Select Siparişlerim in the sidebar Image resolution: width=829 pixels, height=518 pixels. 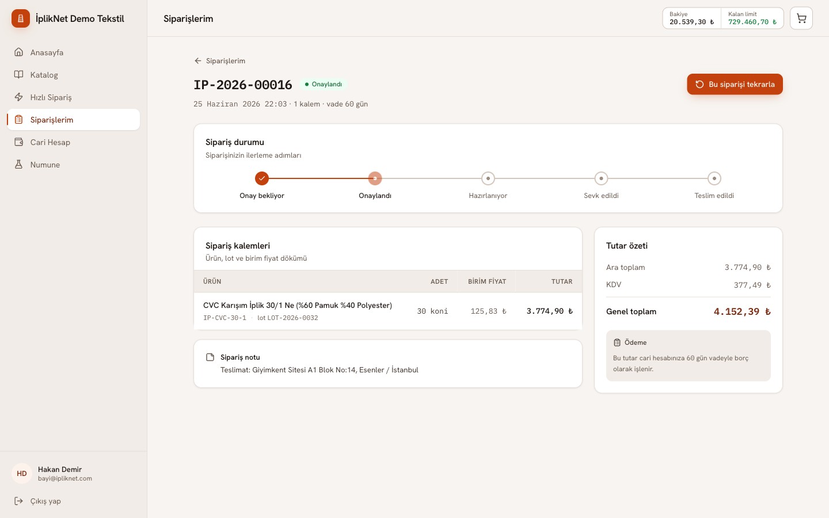[74, 120]
